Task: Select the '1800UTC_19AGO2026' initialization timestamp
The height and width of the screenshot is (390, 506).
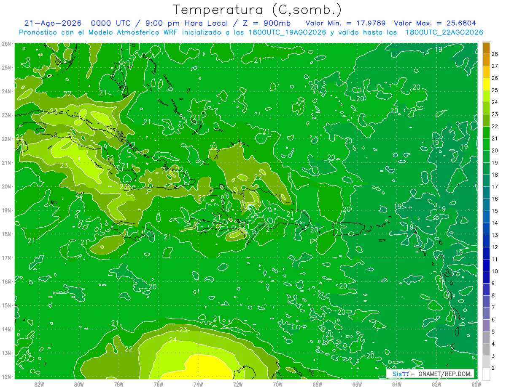Action: pyautogui.click(x=287, y=32)
